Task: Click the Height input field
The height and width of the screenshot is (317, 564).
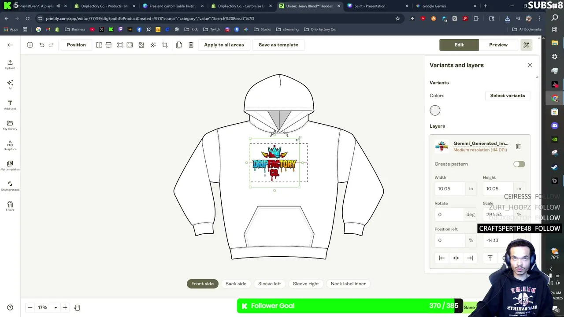Action: coord(498,188)
